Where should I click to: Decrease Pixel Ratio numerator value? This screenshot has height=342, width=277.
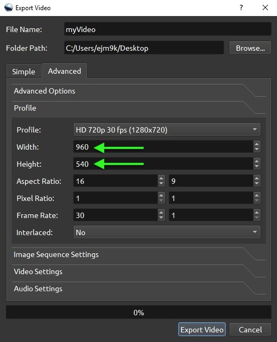pyautogui.click(x=161, y=201)
